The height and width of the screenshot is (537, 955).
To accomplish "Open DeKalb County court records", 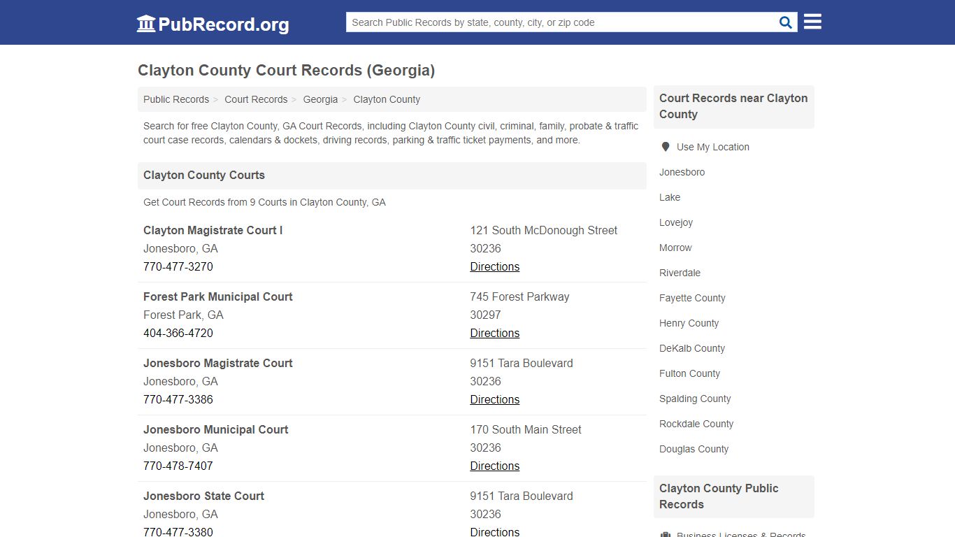I will pos(692,348).
